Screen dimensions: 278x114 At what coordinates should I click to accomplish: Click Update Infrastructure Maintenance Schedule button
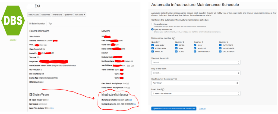(174, 108)
